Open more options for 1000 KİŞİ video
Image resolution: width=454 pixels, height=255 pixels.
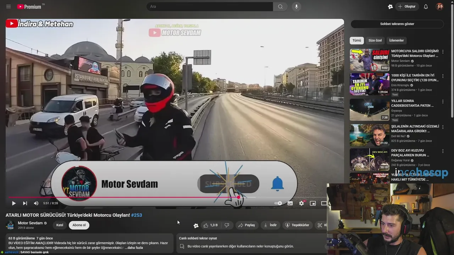(443, 76)
